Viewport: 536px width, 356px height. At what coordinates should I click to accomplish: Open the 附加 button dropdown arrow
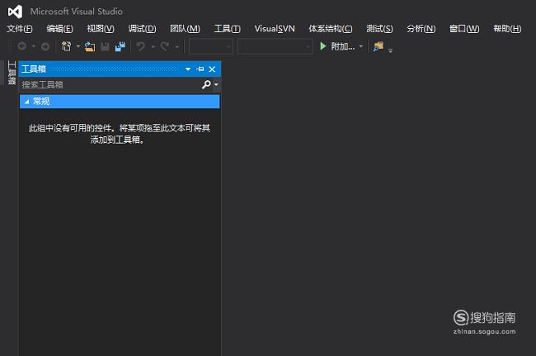(x=360, y=46)
